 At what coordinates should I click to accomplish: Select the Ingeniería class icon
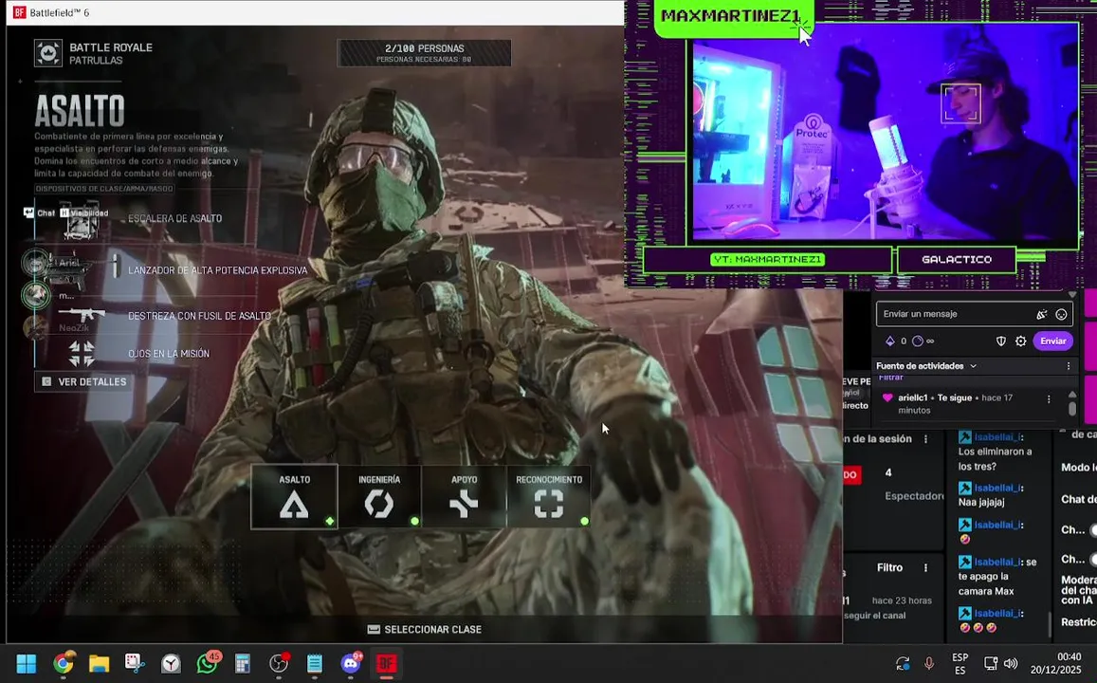pos(378,504)
